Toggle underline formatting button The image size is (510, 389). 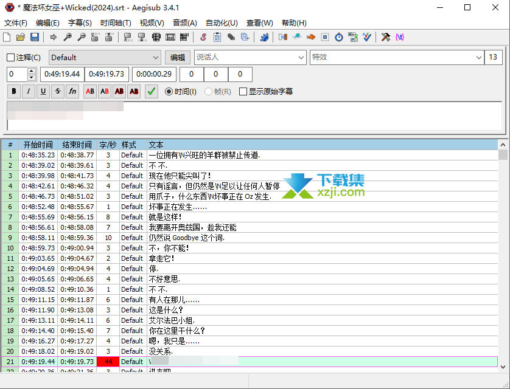(x=43, y=92)
